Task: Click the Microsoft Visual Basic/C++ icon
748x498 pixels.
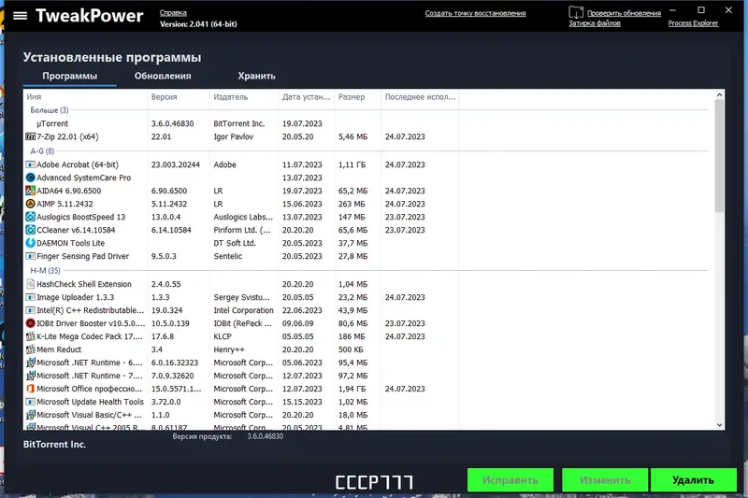Action: click(x=30, y=415)
